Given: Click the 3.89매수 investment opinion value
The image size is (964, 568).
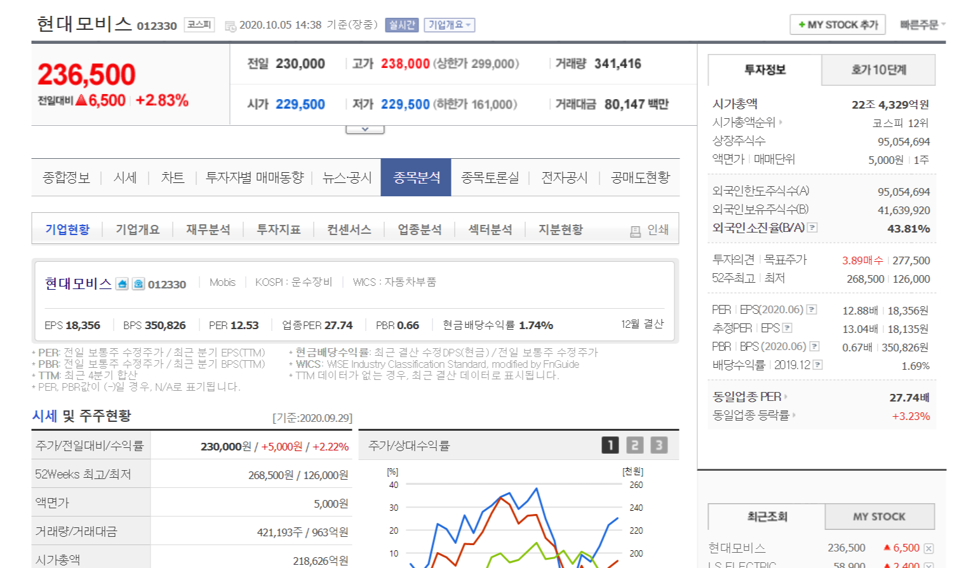Looking at the screenshot, I should click(x=862, y=260).
